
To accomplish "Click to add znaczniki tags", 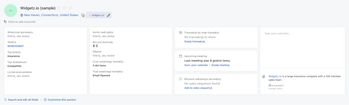I will 22,22.
